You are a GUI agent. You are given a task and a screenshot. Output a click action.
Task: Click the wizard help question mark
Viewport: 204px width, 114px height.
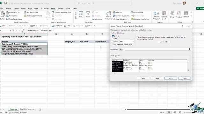pos(182,26)
